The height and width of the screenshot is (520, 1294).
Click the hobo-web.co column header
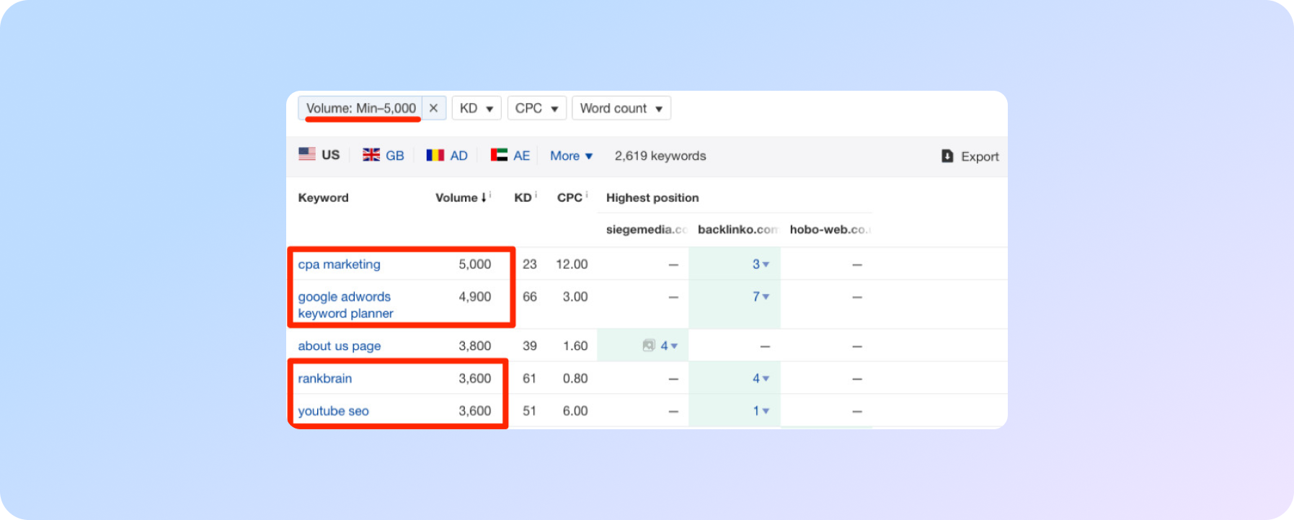coord(830,229)
